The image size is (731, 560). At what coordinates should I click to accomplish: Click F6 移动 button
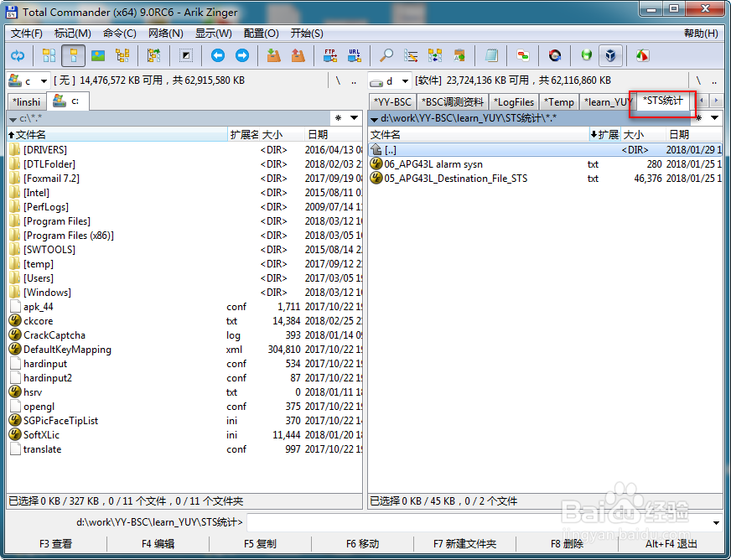tap(362, 544)
